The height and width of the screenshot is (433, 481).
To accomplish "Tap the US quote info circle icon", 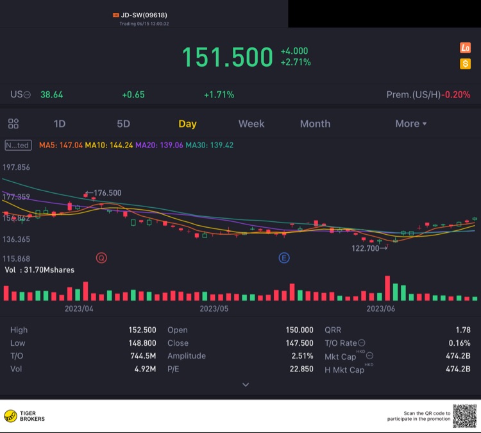I will click(x=28, y=95).
